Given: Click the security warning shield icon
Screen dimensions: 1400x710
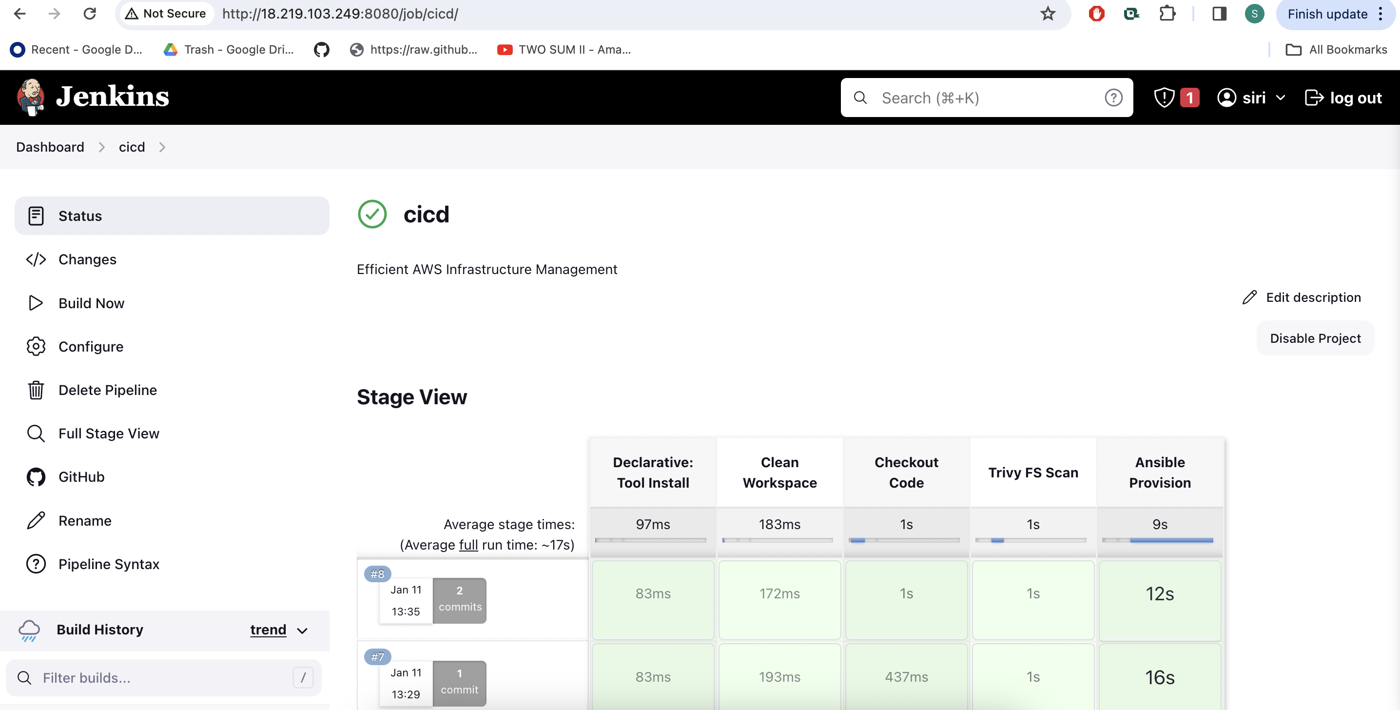Looking at the screenshot, I should tap(1164, 98).
